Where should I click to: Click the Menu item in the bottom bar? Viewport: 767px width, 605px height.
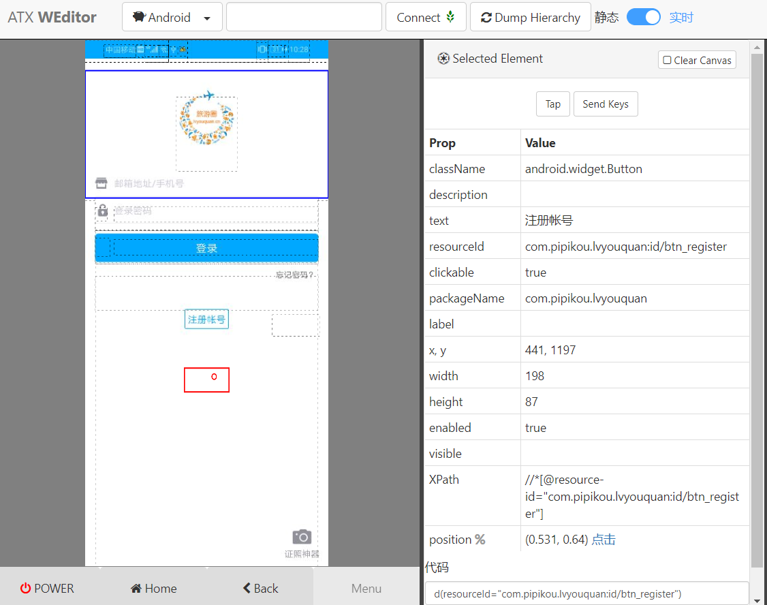click(x=366, y=588)
